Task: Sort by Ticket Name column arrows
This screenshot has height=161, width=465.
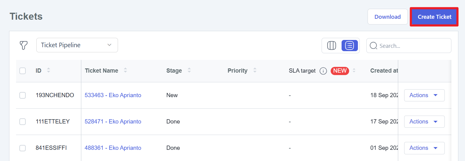Action: 125,71
